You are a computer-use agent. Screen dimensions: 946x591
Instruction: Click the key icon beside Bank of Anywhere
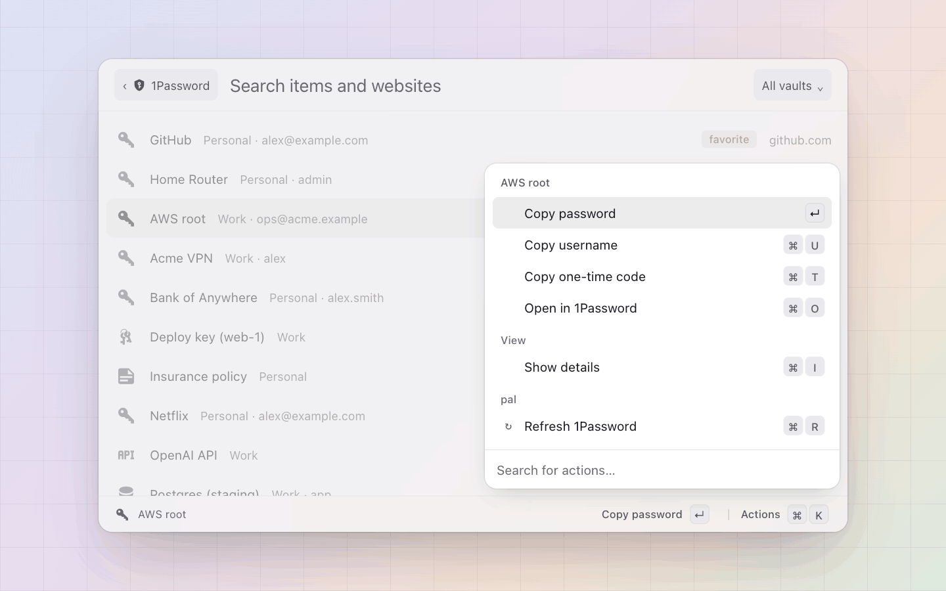126,297
